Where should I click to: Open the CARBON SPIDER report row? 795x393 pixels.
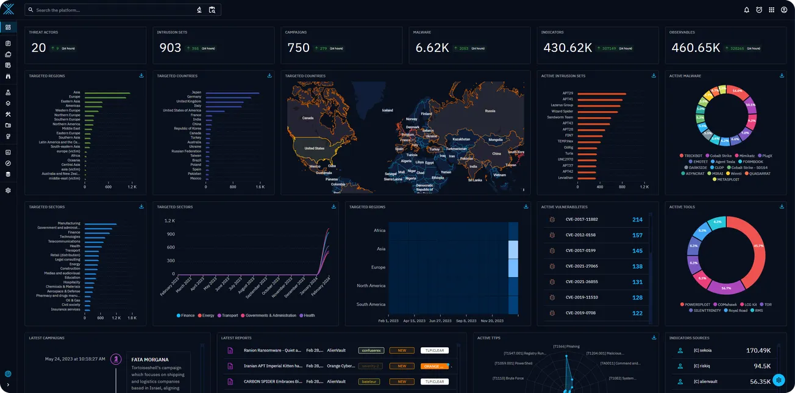tap(339, 382)
